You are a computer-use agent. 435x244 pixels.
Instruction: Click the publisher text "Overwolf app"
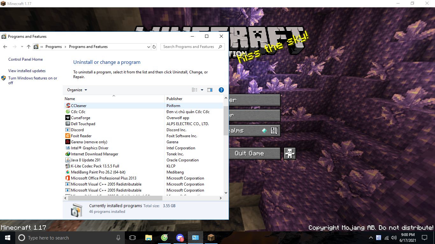point(178,118)
